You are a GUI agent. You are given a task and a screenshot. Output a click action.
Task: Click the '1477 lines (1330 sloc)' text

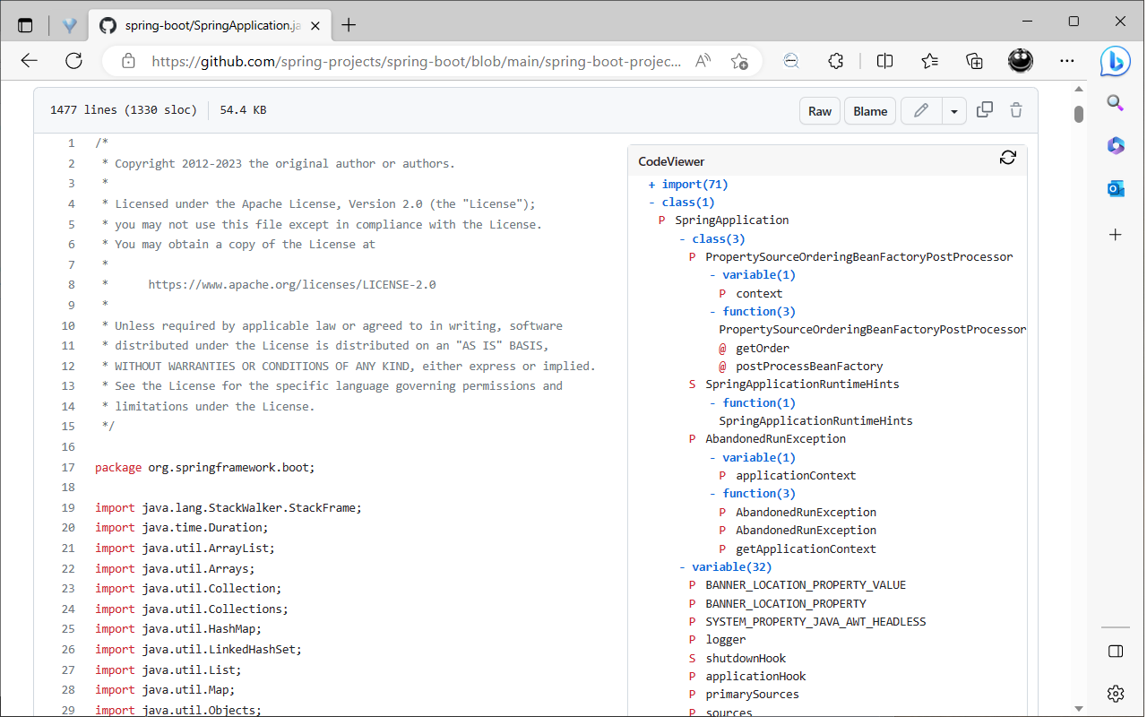click(x=123, y=110)
